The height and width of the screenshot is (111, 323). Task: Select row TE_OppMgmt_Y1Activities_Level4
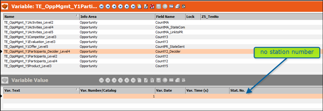pos(163,27)
